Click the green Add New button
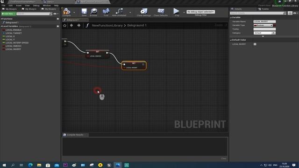This screenshot has height=168, width=299. 8,14
